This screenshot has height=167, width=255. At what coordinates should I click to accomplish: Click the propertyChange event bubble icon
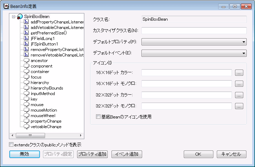tap(26, 122)
